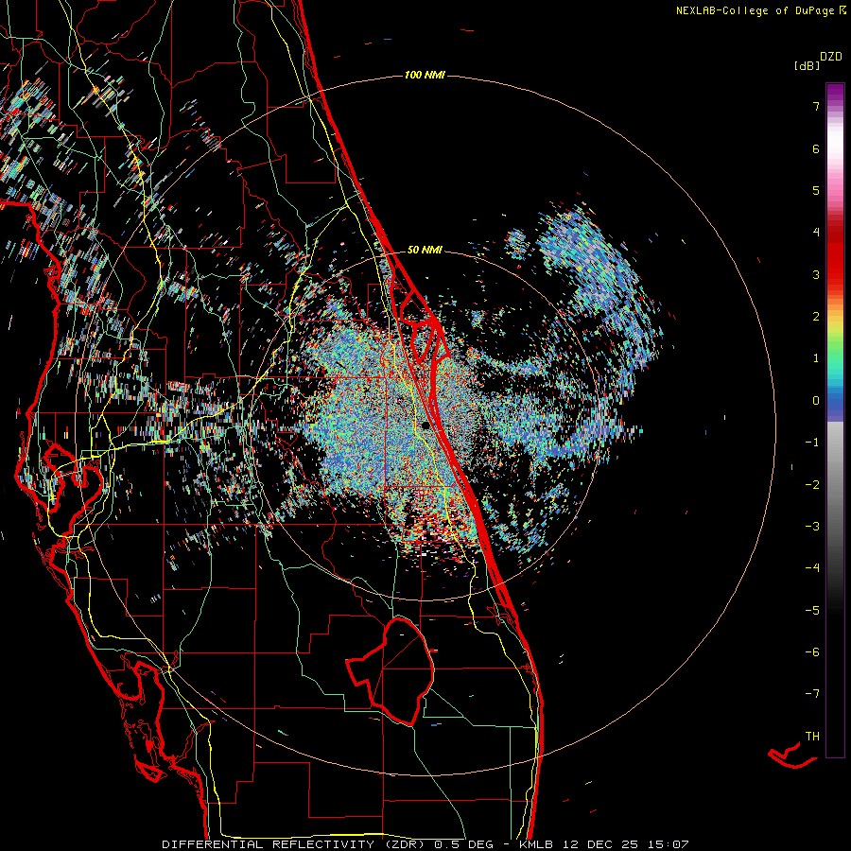Click the 1 value on color scale

(816, 358)
